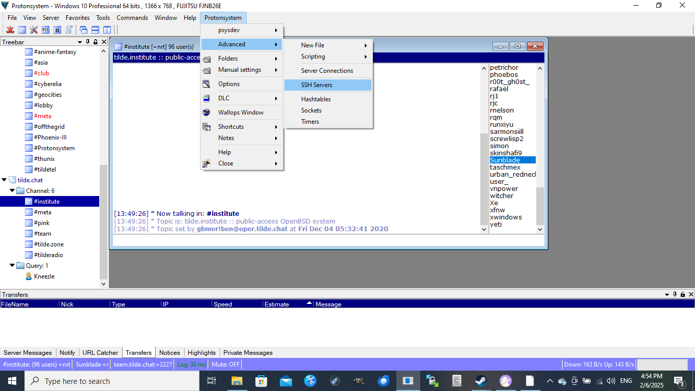Tile windows vertically via toolbar icon

(107, 30)
